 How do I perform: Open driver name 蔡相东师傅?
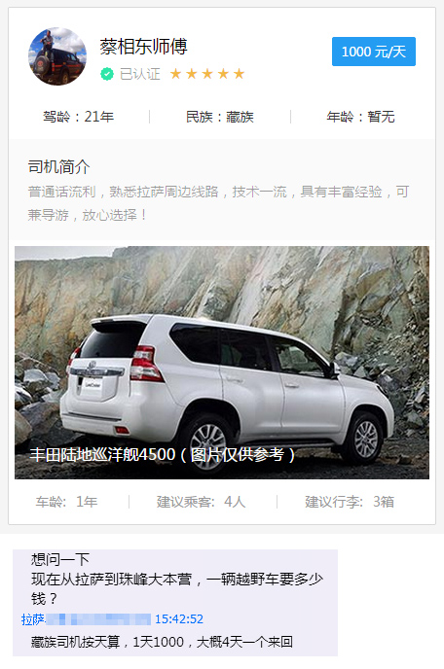(x=143, y=47)
